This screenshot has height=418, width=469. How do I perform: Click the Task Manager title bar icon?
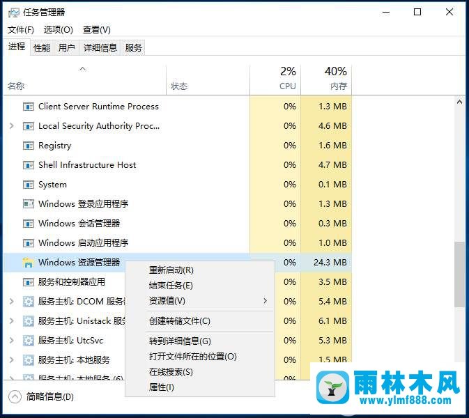[14, 13]
